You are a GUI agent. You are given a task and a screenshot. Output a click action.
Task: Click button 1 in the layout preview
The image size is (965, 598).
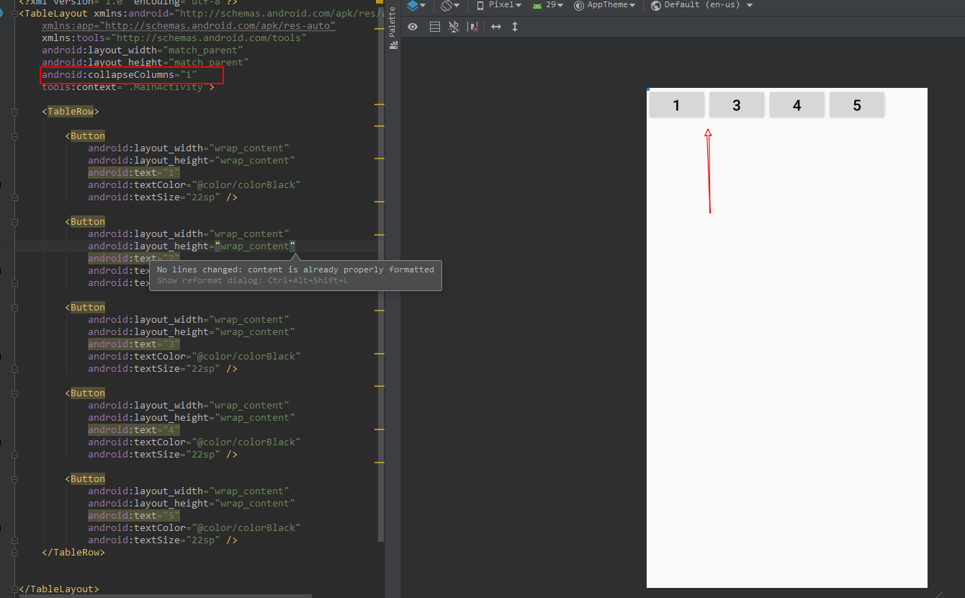(676, 105)
